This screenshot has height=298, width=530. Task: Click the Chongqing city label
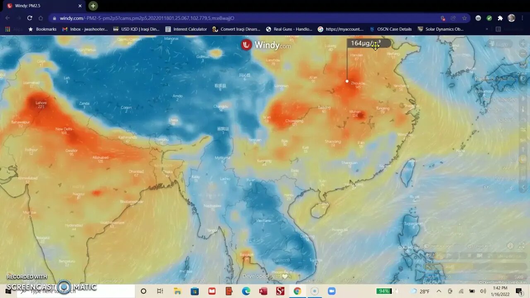(x=294, y=123)
